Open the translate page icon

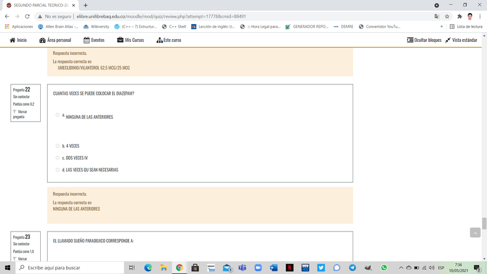436,17
